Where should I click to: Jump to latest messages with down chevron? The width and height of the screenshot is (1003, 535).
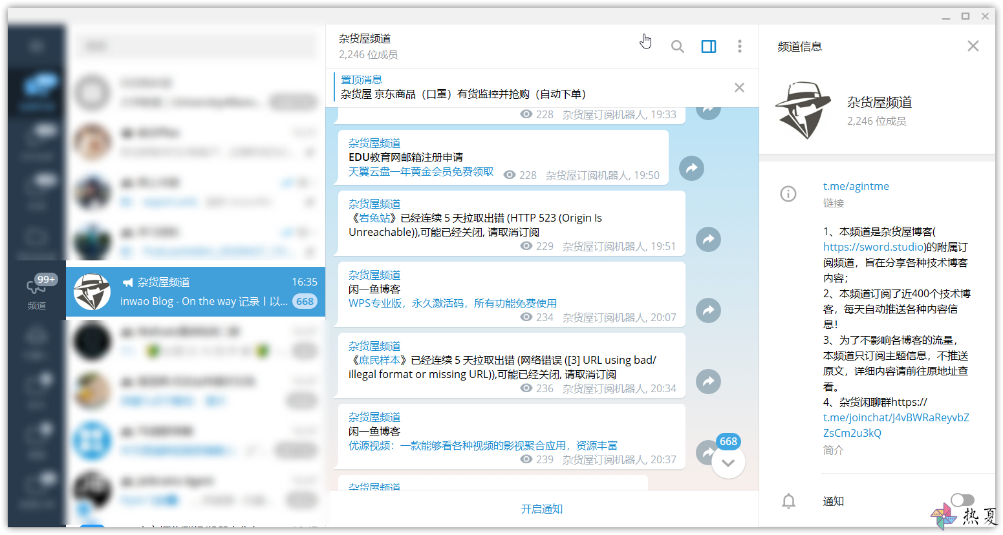[x=728, y=463]
